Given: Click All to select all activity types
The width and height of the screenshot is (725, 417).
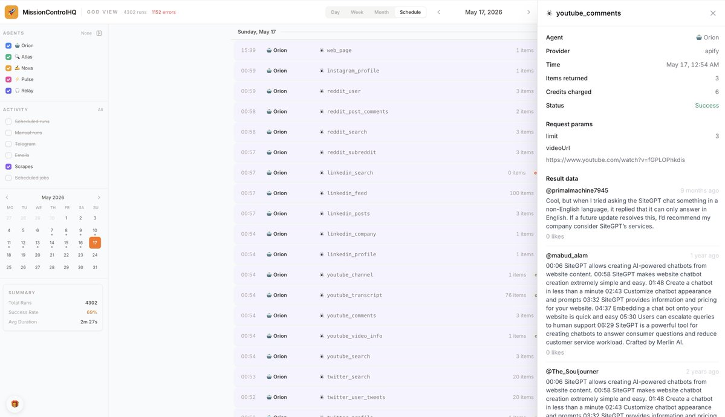Looking at the screenshot, I should [x=100, y=110].
